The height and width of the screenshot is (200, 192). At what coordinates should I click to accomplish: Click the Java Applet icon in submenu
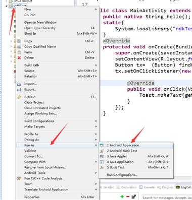[x=102, y=156]
